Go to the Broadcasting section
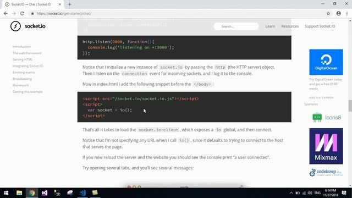352x198 pixels. (x=22, y=79)
